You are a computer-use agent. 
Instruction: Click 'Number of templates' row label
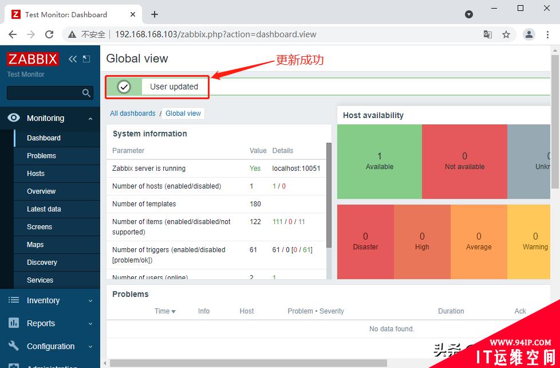144,204
